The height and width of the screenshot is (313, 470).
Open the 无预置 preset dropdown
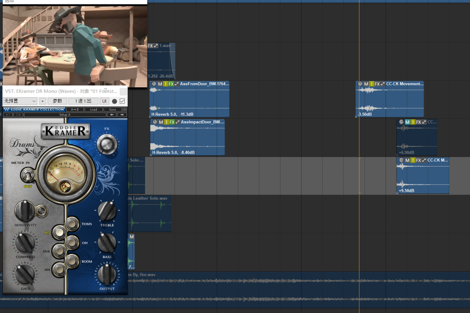coord(20,101)
